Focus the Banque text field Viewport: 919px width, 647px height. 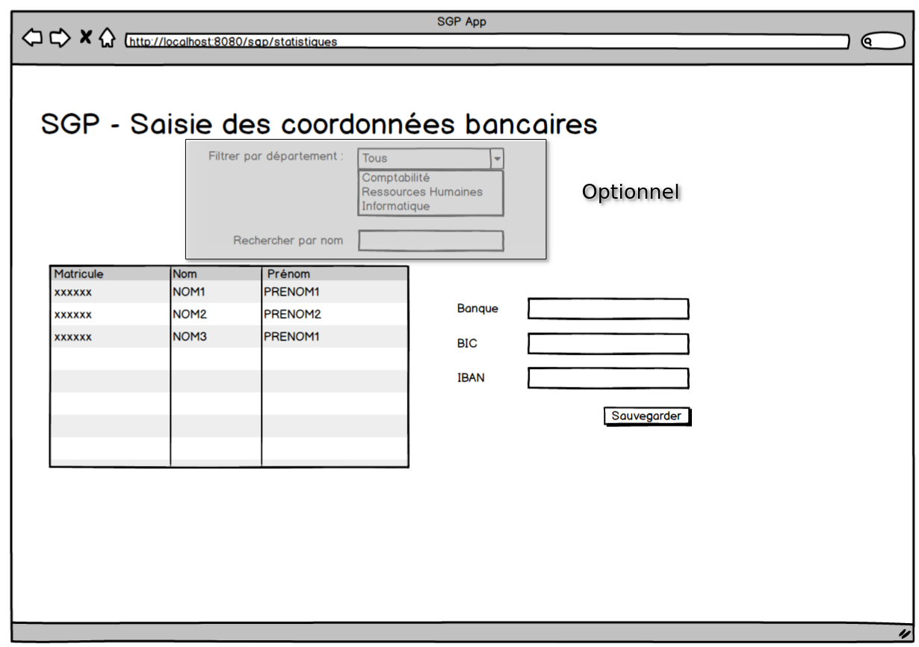coord(608,309)
